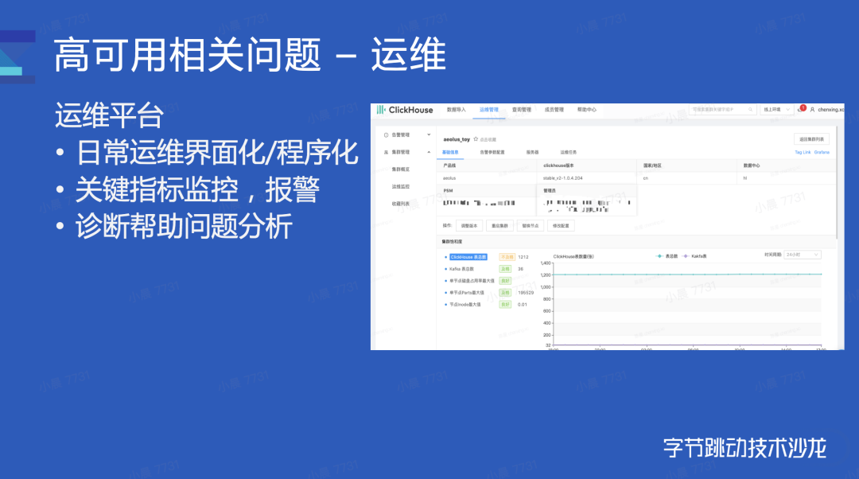The image size is (859, 479).
Task: Select 运维监控 in the sidebar
Action: point(400,187)
